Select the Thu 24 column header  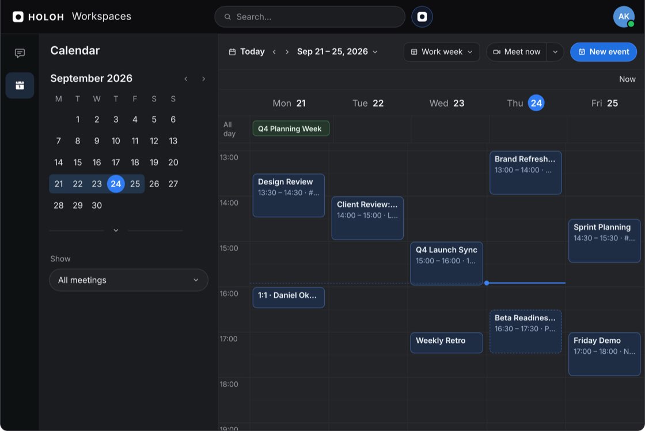click(x=525, y=103)
